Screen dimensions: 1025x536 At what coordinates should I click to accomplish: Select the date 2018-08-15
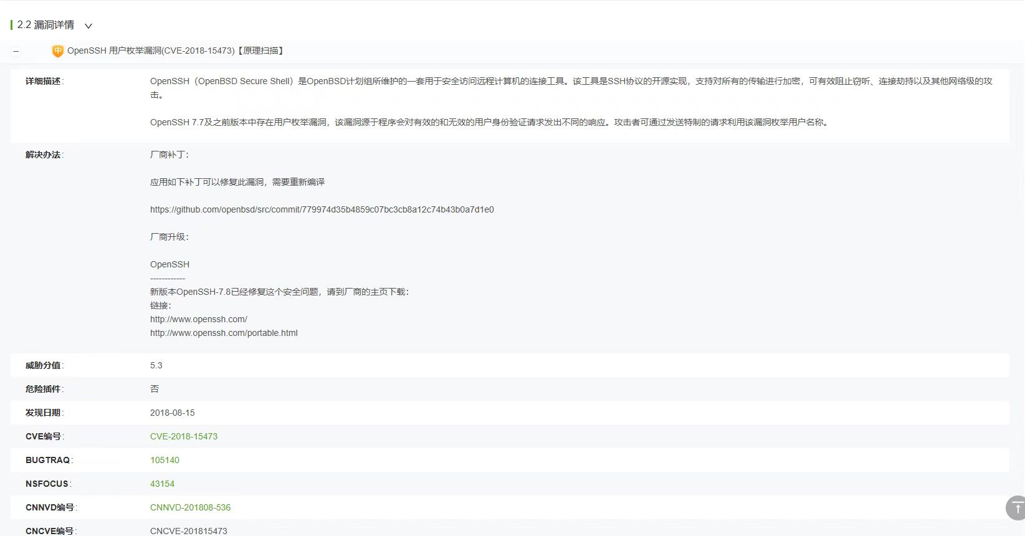click(173, 413)
